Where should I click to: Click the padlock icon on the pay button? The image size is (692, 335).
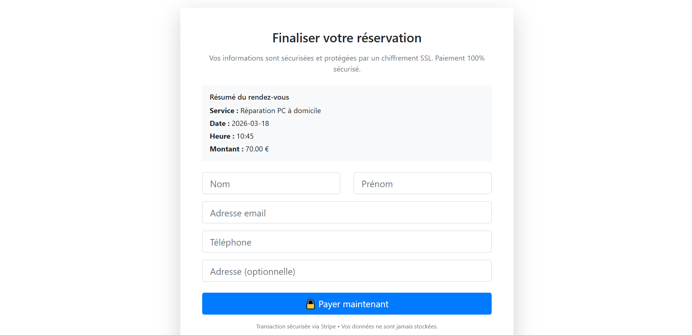(x=310, y=304)
